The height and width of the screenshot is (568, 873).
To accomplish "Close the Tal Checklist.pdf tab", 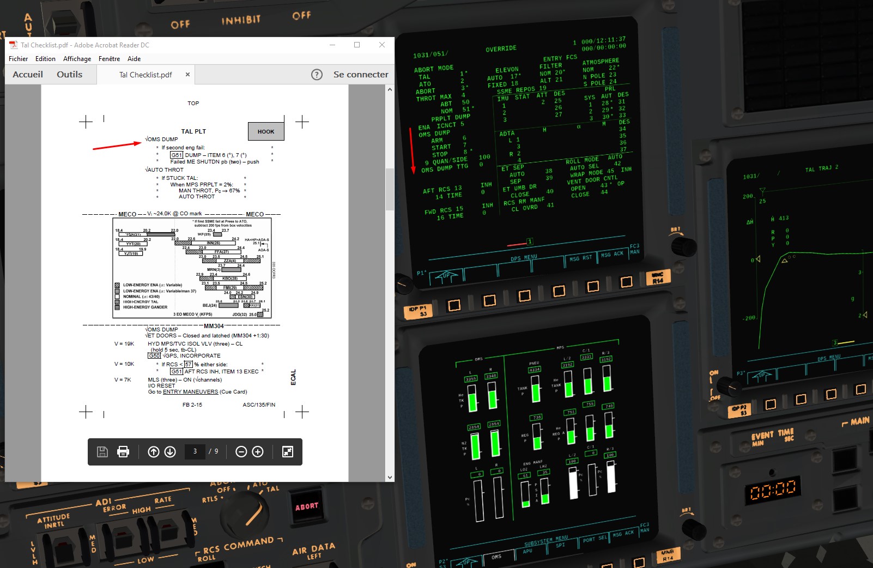I will [187, 75].
